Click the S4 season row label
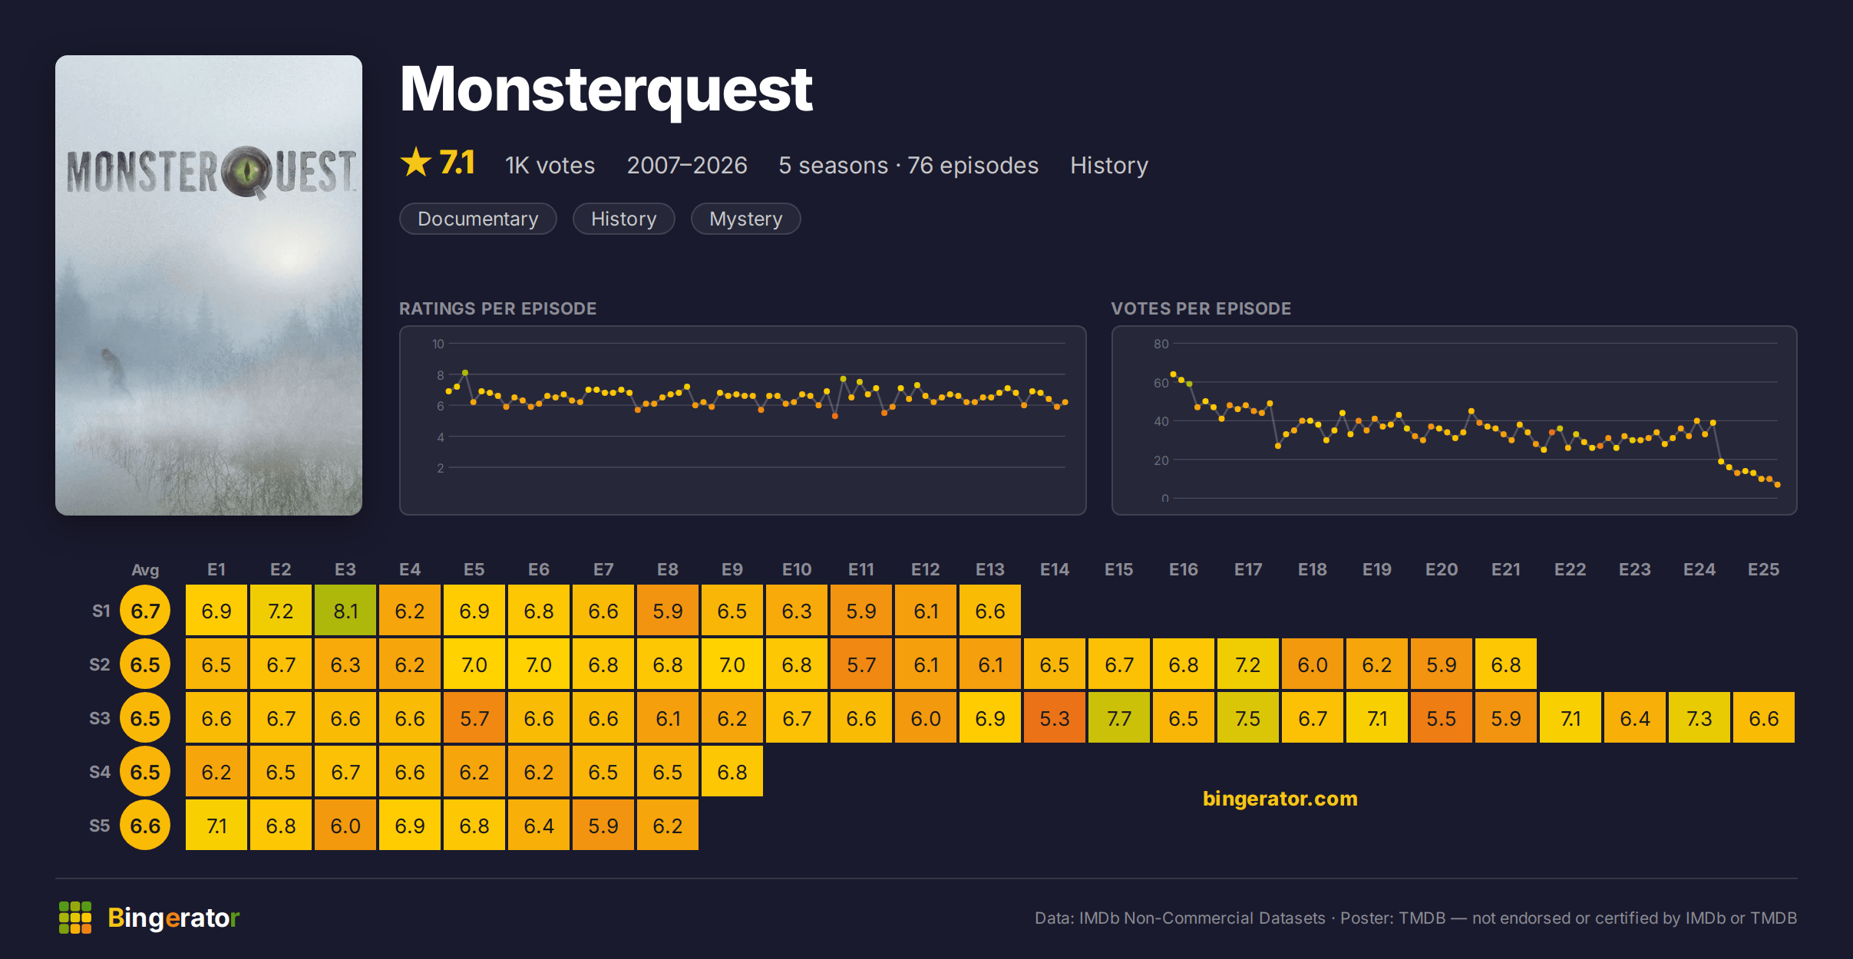The image size is (1853, 959). (x=100, y=772)
